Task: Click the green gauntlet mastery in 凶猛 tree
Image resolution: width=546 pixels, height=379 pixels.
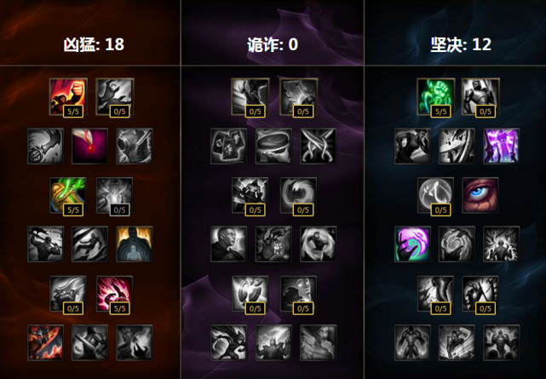Action: click(x=68, y=195)
